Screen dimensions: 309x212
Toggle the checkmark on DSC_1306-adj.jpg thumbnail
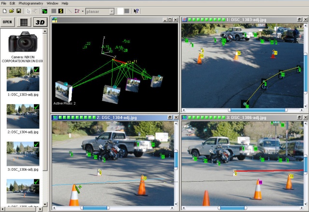point(36,144)
